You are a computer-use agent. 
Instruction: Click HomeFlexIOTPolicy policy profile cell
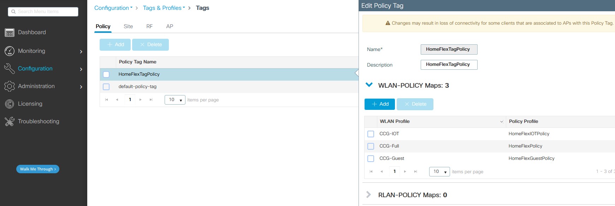529,134
